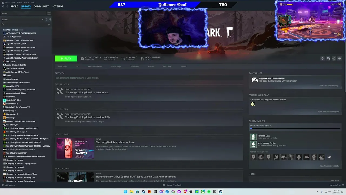Open File Explorer from taskbar

coord(131,192)
